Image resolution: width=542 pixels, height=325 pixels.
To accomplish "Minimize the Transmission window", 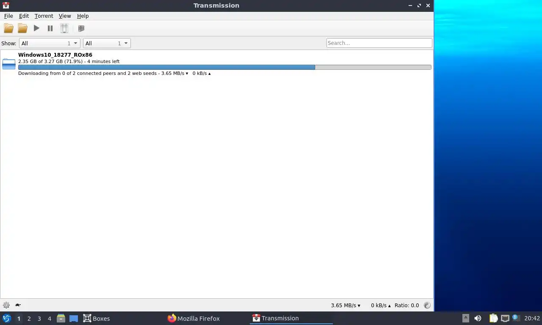I will tap(410, 6).
